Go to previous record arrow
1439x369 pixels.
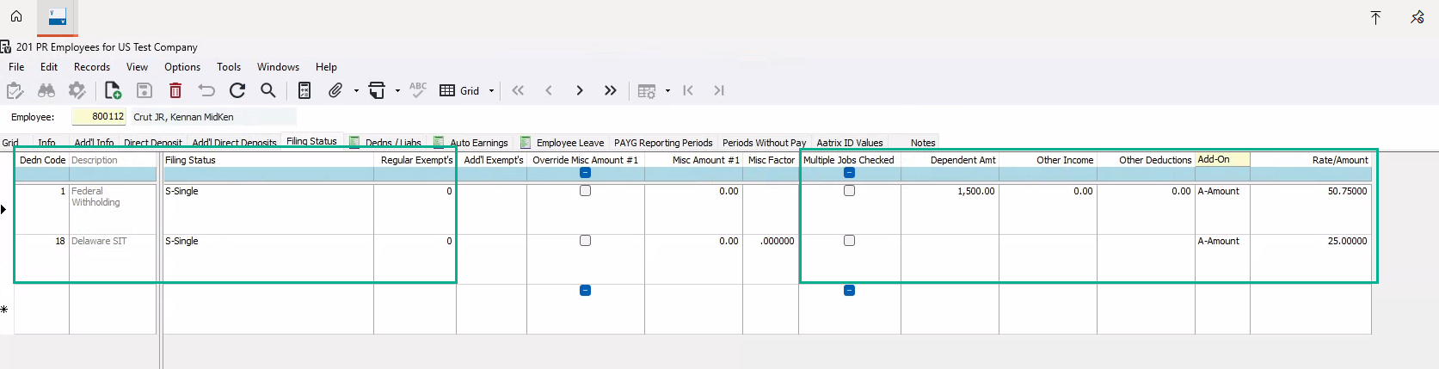click(549, 90)
